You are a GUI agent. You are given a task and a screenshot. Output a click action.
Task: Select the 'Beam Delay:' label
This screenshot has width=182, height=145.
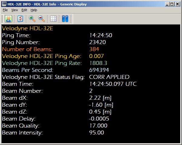pos(19,119)
